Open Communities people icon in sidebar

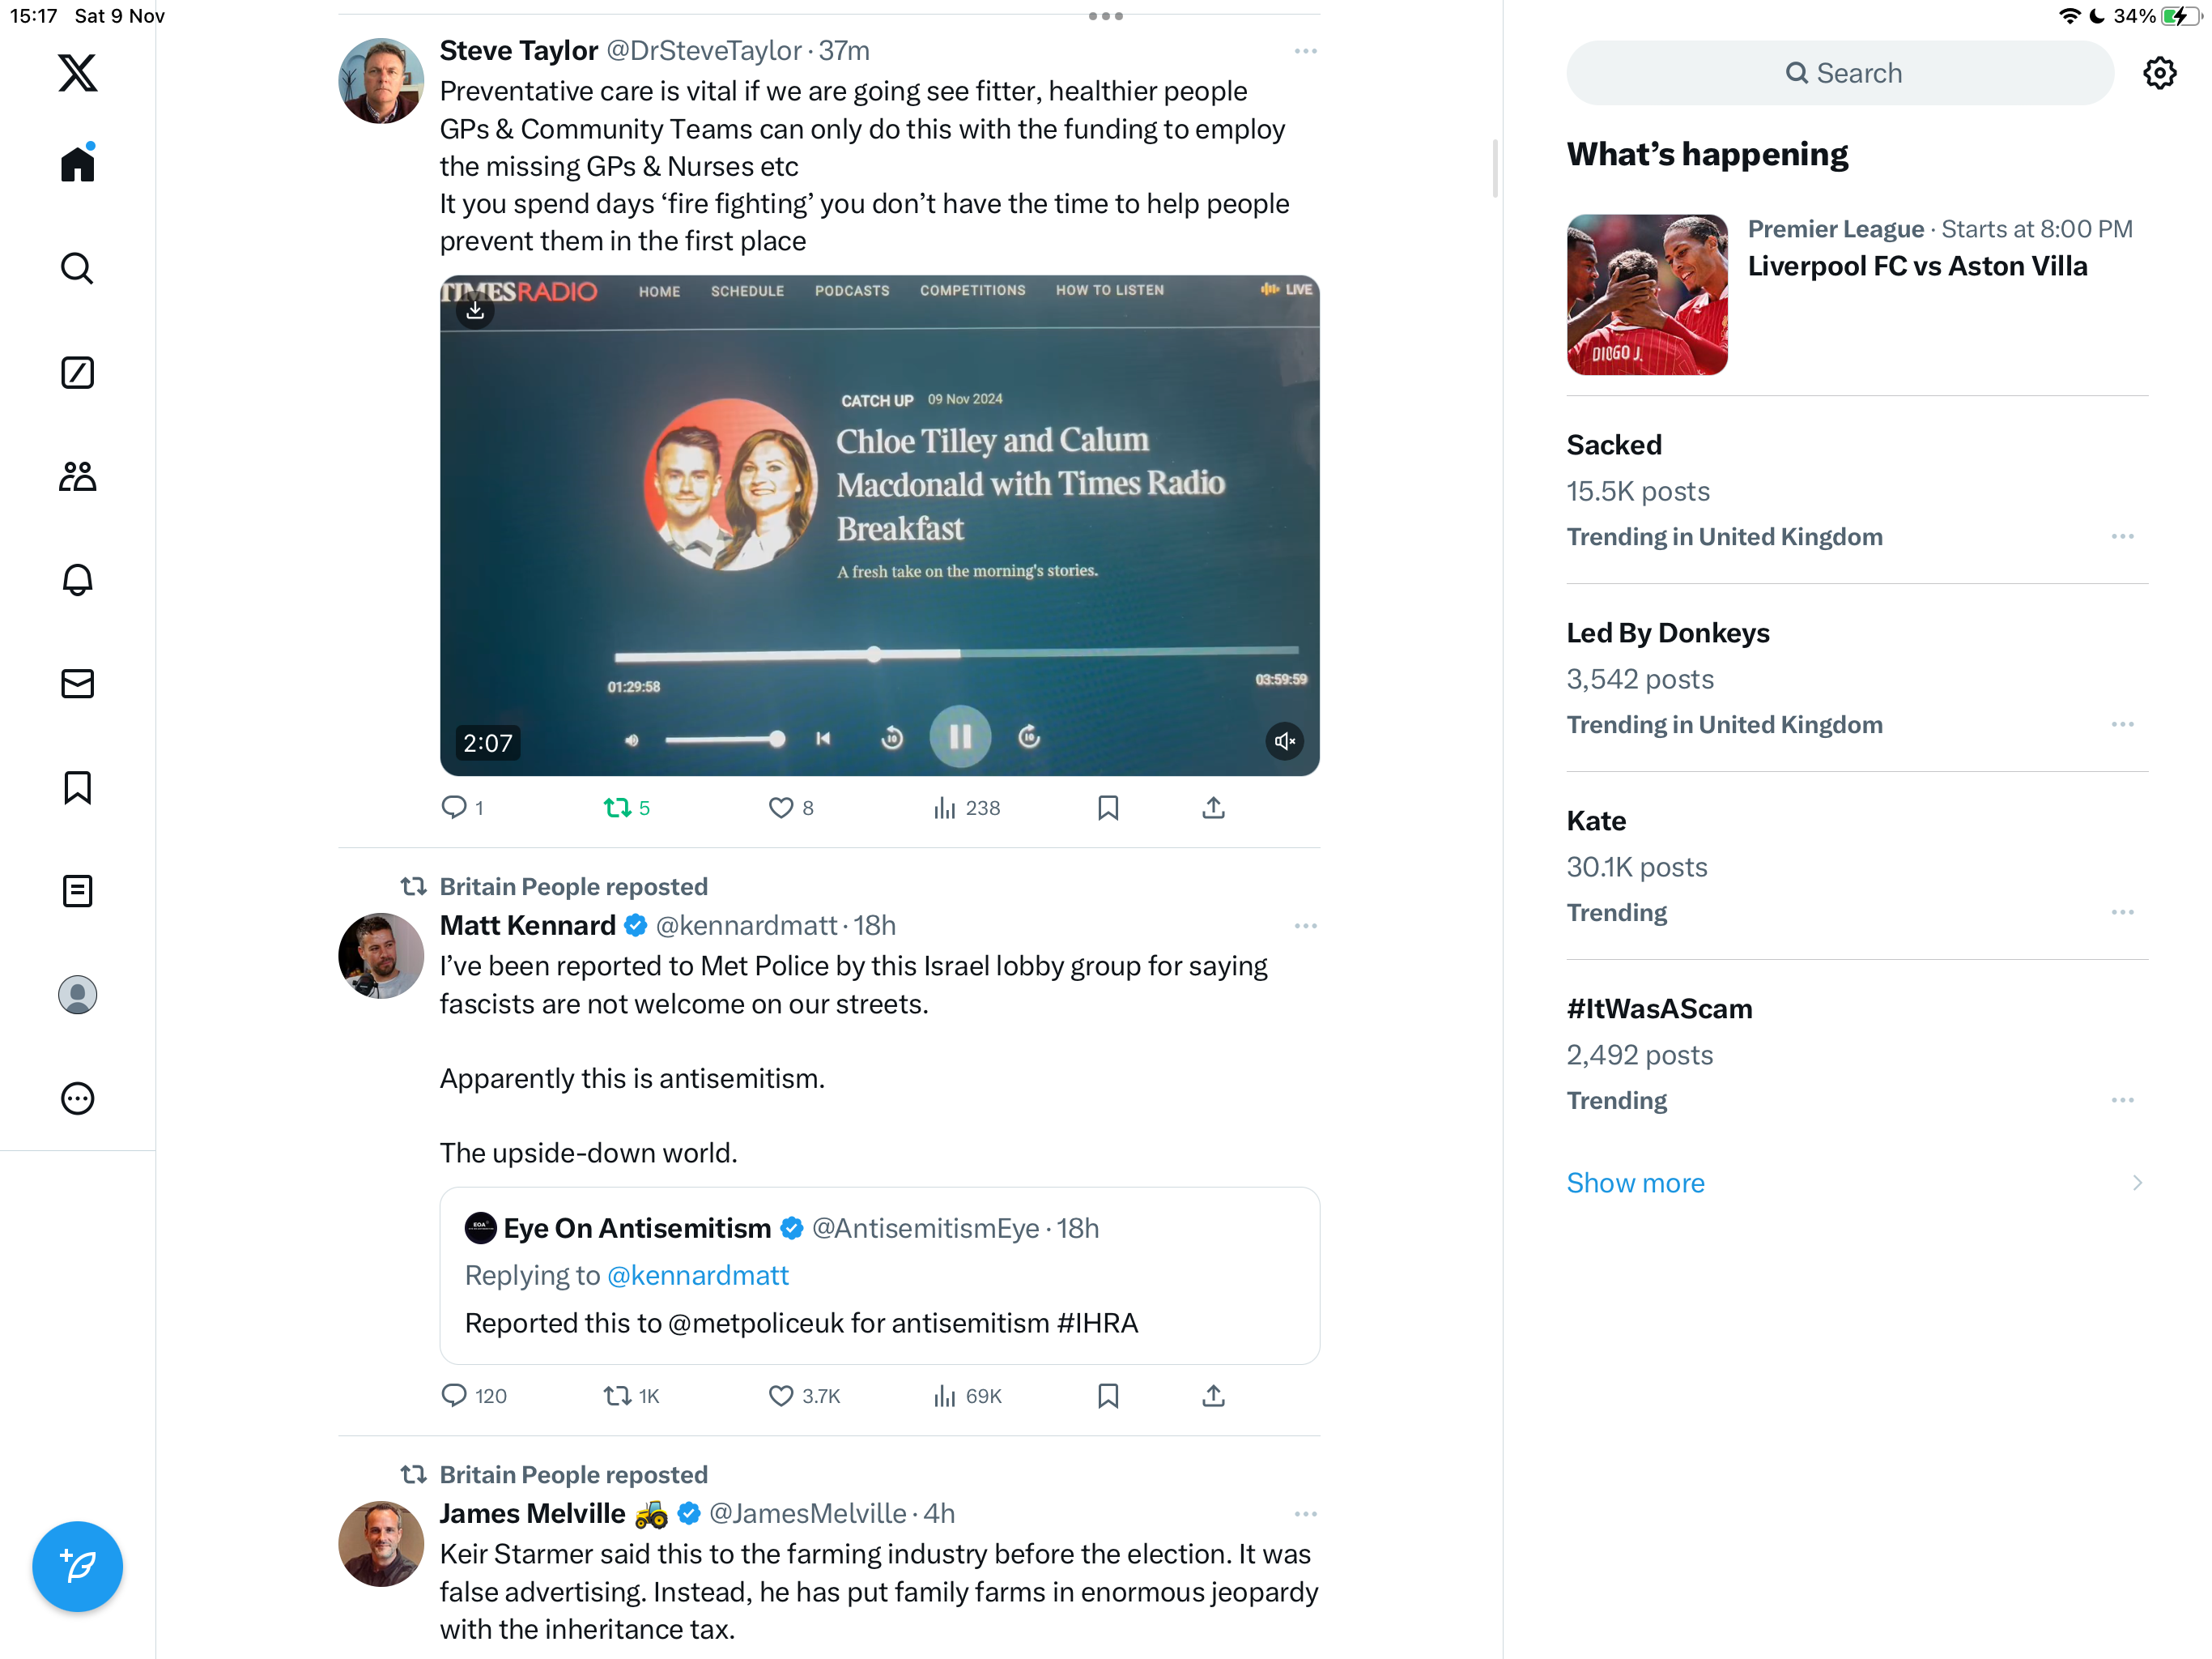tap(77, 476)
